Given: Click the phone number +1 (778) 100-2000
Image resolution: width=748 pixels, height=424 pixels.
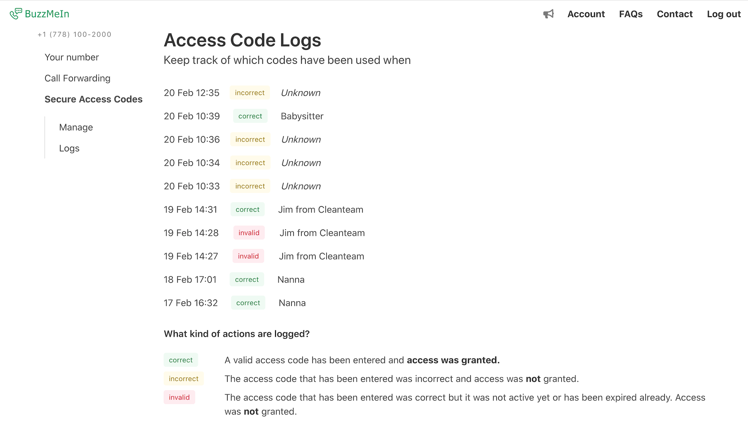Looking at the screenshot, I should [74, 34].
